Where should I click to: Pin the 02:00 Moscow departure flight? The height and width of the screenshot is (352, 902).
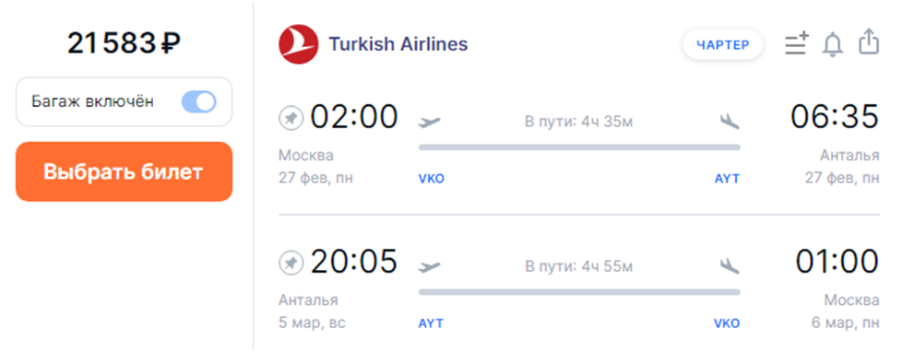(291, 119)
